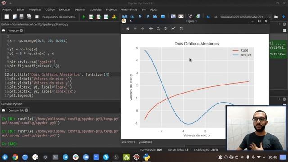The image size is (288, 162).
Task: Open Edit axis parameters in Figure 1
Action: coord(173,29)
